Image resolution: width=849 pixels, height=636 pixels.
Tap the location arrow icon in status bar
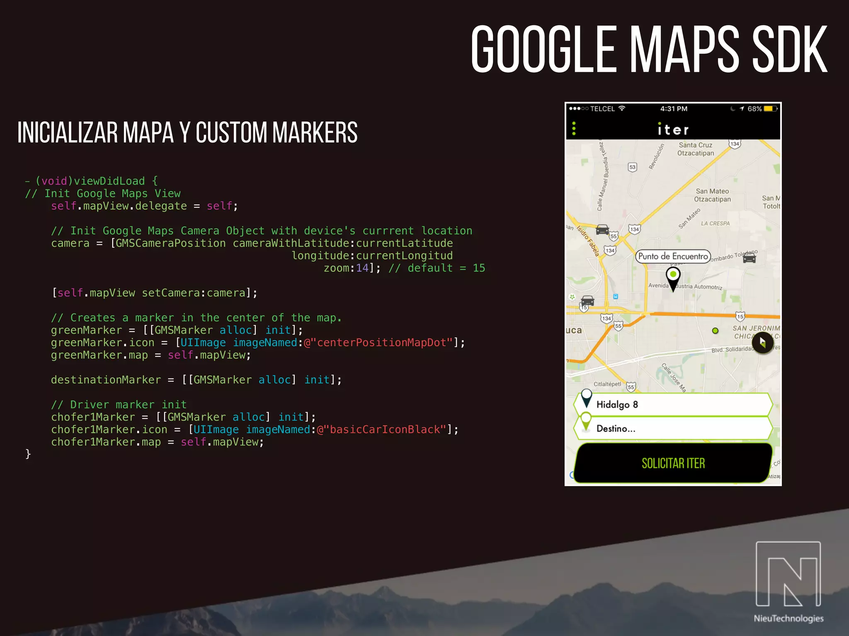pyautogui.click(x=742, y=108)
